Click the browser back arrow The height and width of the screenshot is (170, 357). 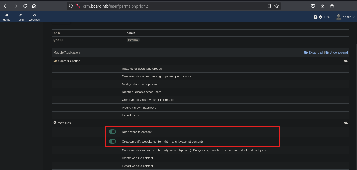pos(6,6)
